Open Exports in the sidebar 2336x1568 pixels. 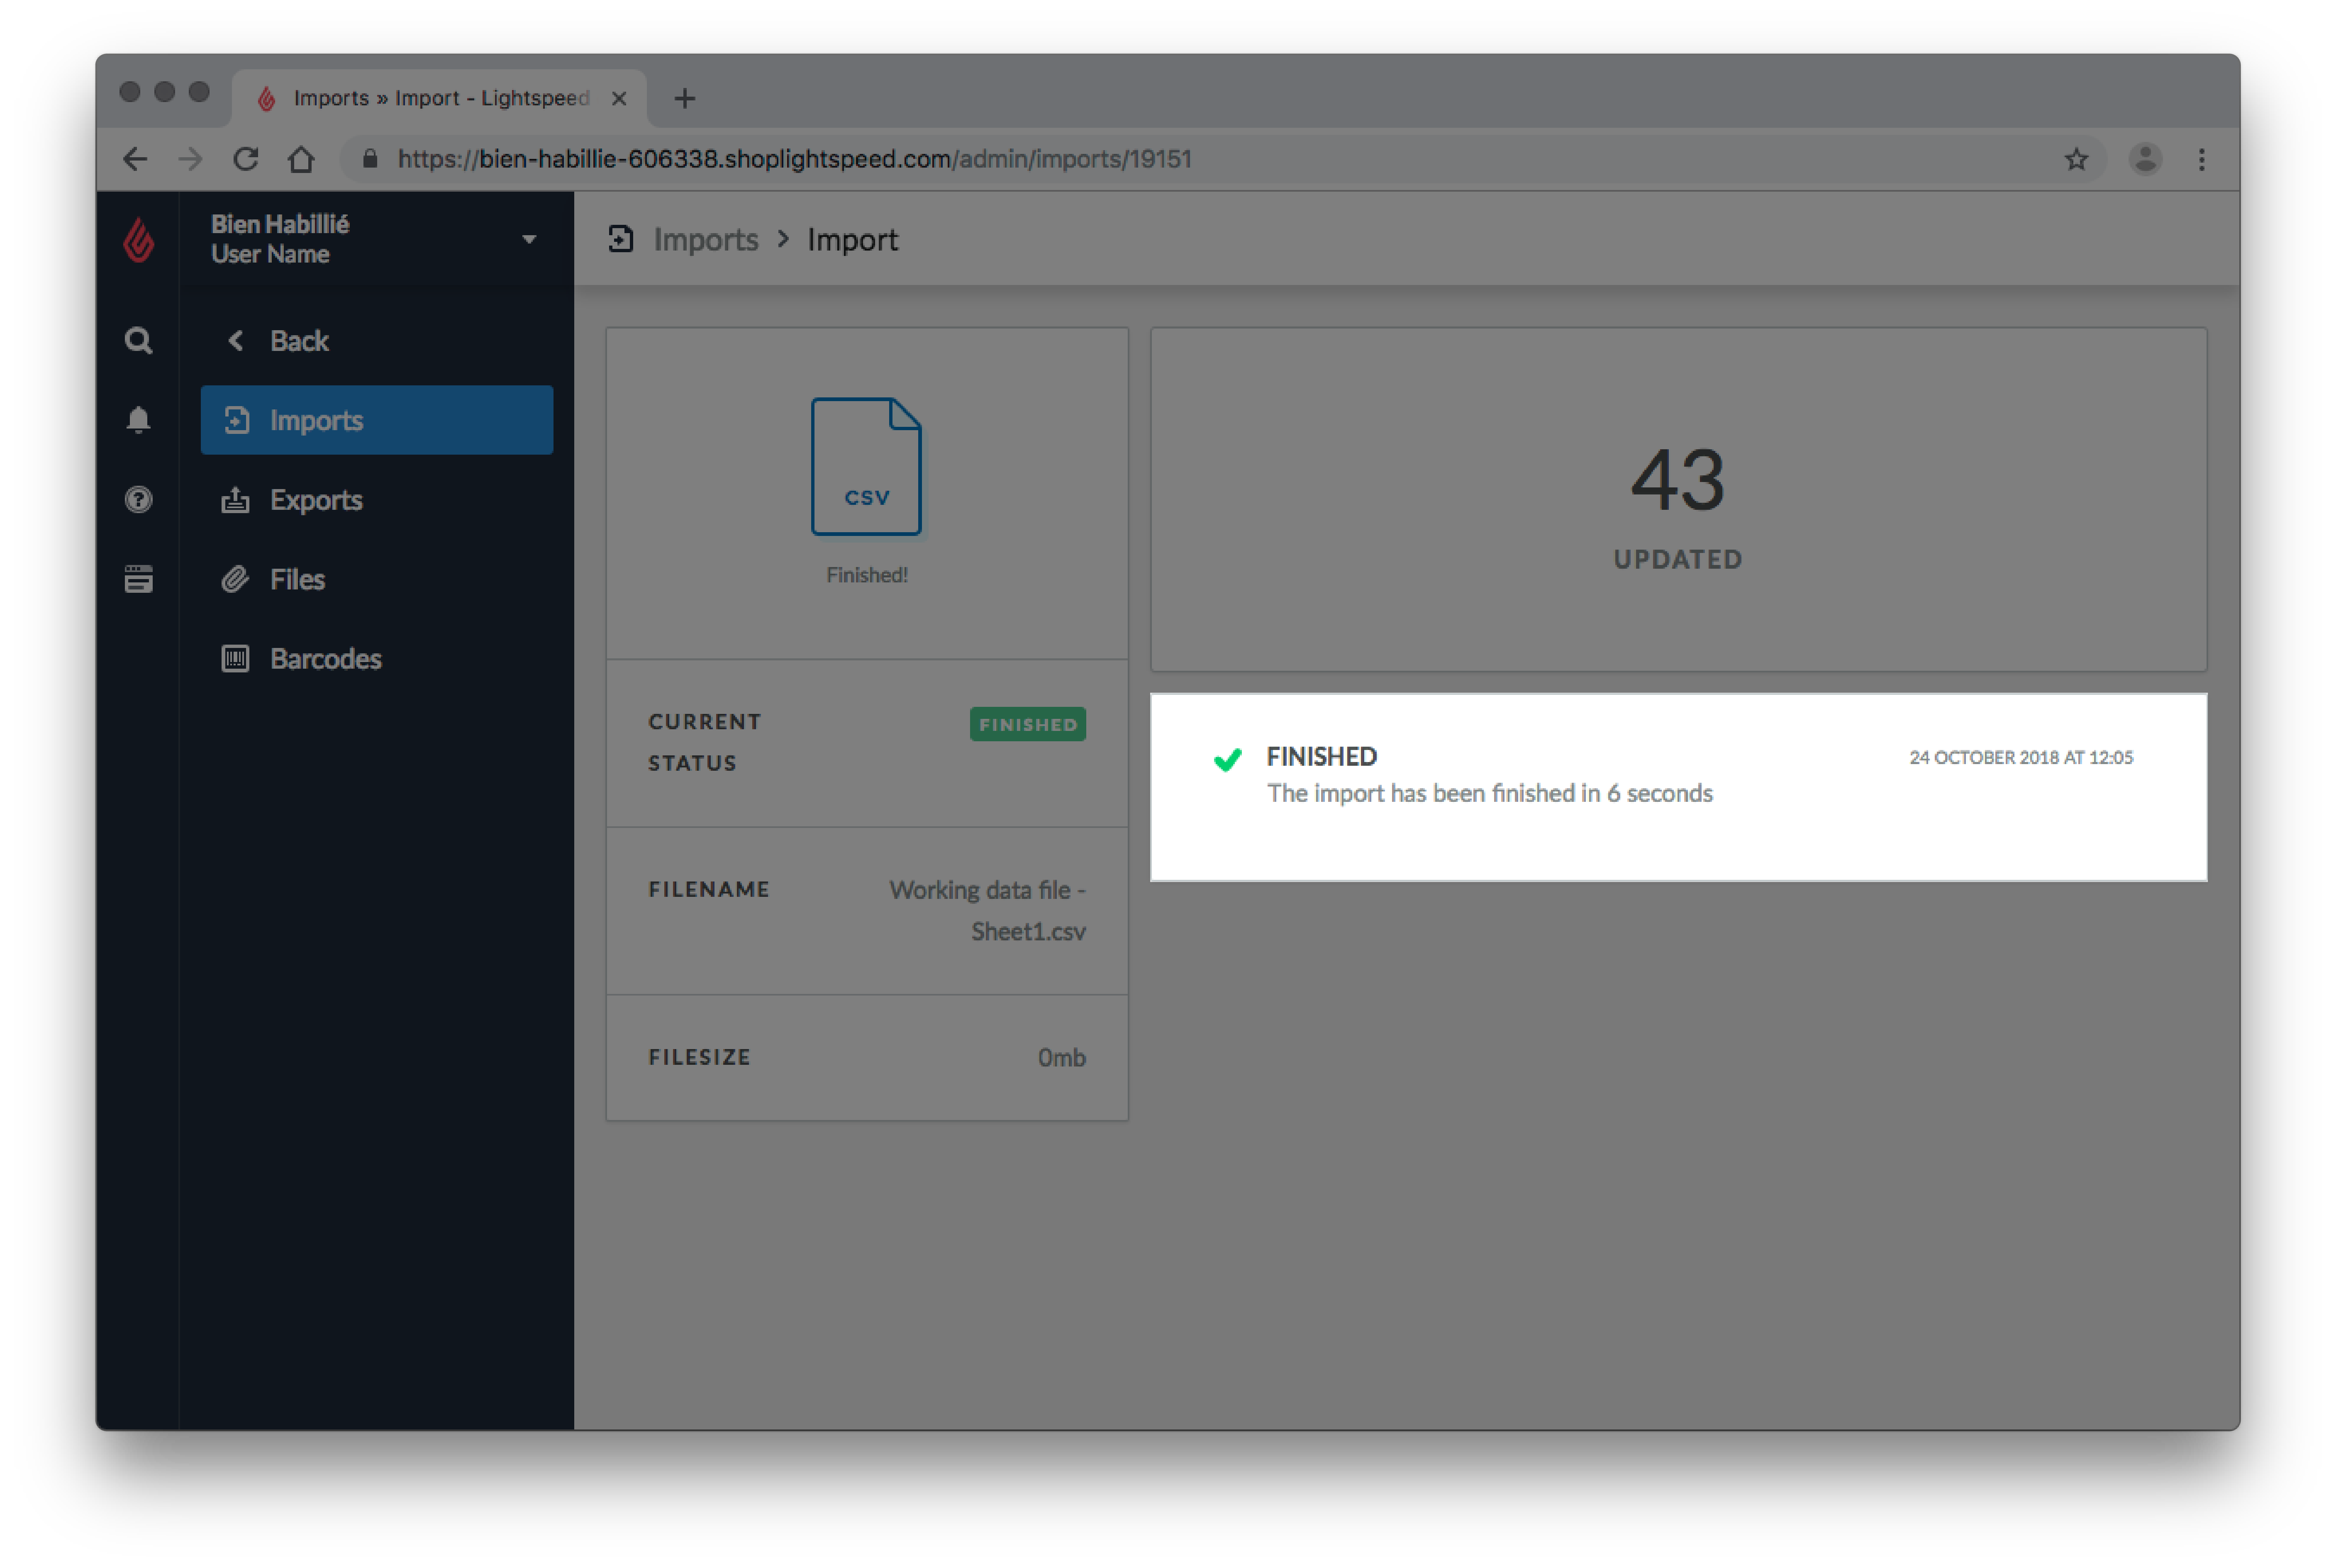(377, 500)
